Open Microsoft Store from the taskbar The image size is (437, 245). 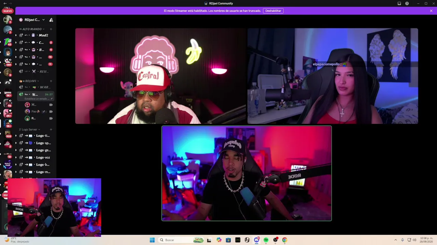tap(228, 240)
